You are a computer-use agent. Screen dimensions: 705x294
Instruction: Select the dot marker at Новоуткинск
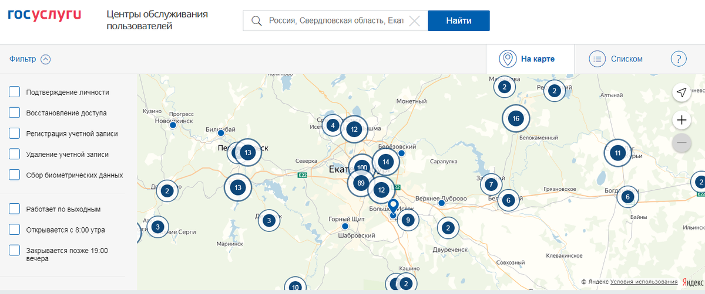[x=172, y=125]
